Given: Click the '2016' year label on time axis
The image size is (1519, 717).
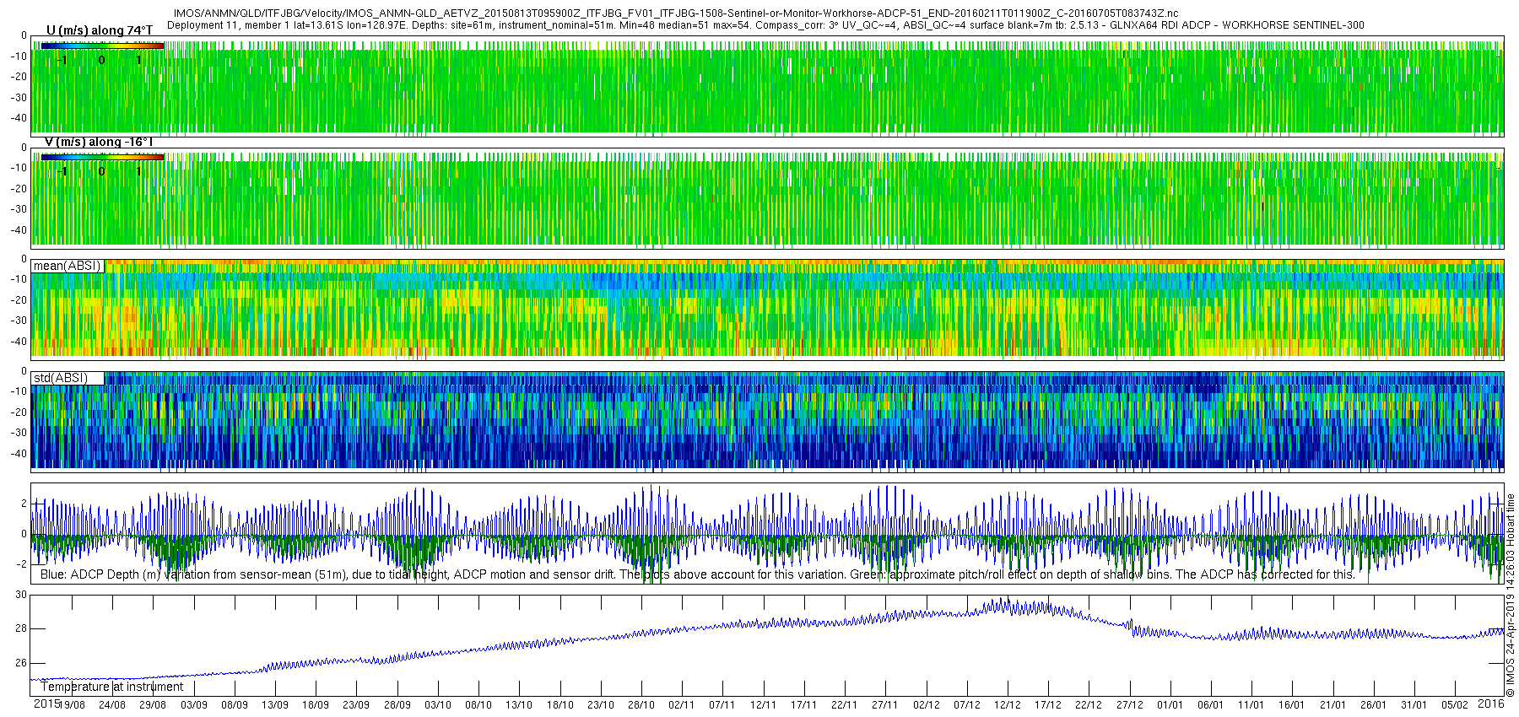Looking at the screenshot, I should click(x=1491, y=704).
